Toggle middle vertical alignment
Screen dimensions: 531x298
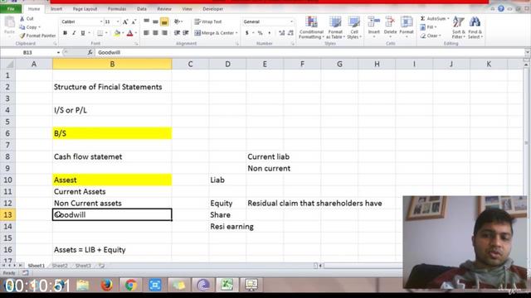(x=155, y=22)
